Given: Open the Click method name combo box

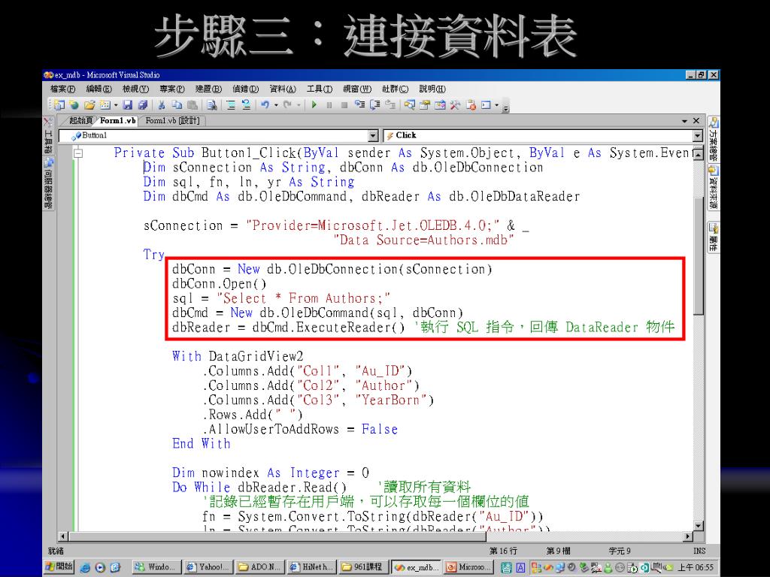Looking at the screenshot, I should (x=543, y=135).
